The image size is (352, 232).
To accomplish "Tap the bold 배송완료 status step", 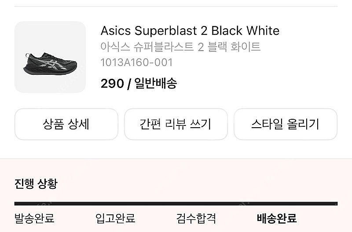I will pyautogui.click(x=277, y=218).
